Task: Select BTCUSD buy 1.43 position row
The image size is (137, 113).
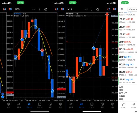Action: [127, 66]
